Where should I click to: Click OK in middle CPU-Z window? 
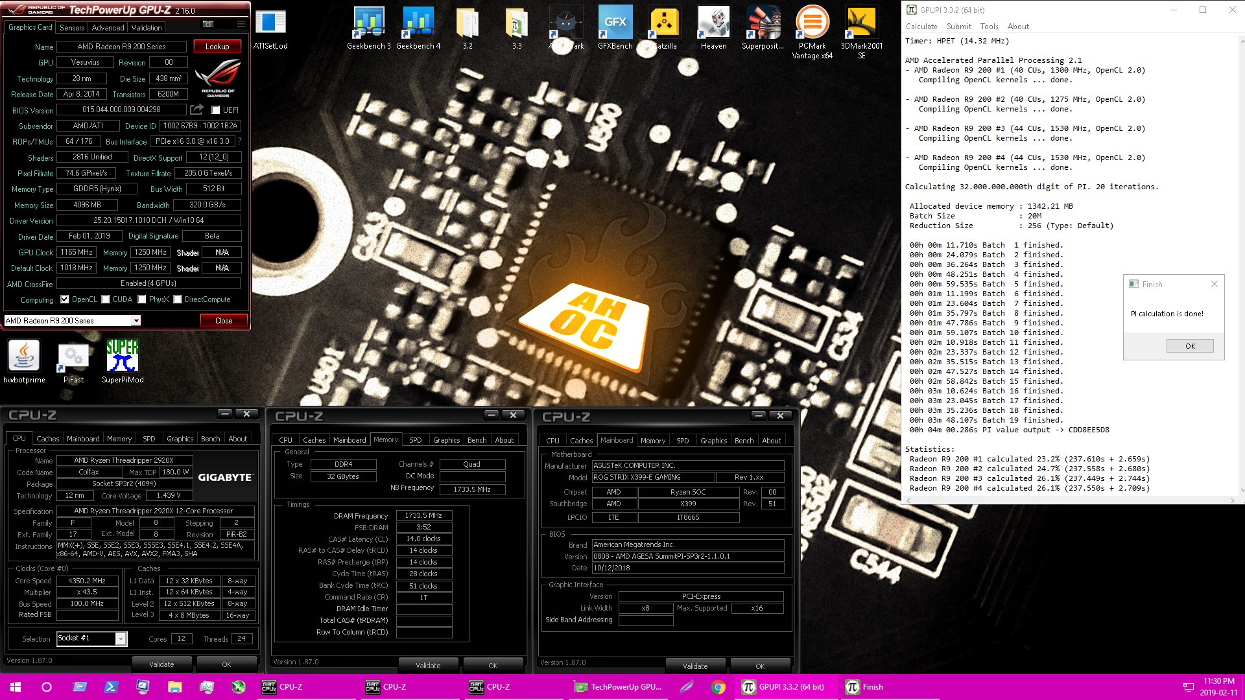[493, 666]
